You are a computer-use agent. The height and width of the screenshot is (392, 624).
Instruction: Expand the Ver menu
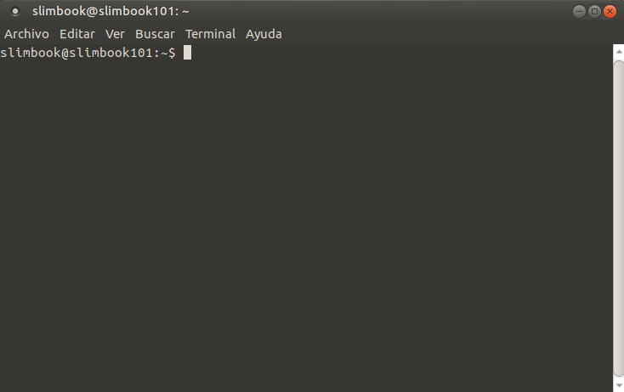pos(115,34)
